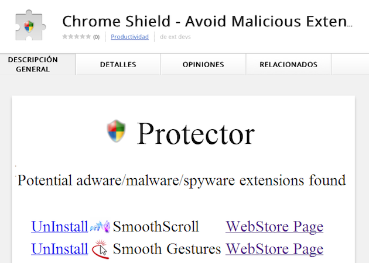Viewport: 369px width, 263px height.
Task: Show the Relacionados tab
Action: coord(288,64)
